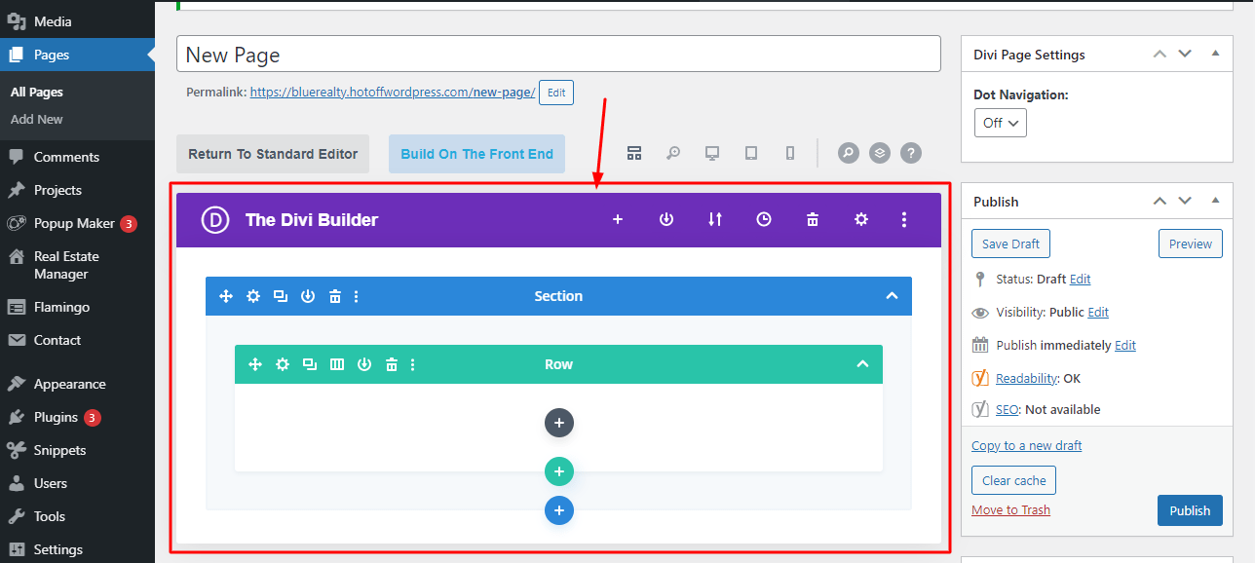Collapse the Row with its chevron
The image size is (1255, 563).
tap(862, 364)
